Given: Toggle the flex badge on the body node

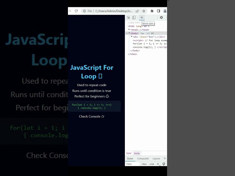Looking at the screenshot, I should [x=142, y=33].
